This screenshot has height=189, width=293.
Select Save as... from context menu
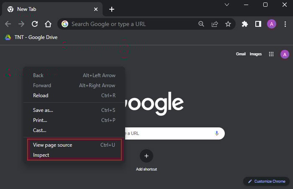[43, 110]
